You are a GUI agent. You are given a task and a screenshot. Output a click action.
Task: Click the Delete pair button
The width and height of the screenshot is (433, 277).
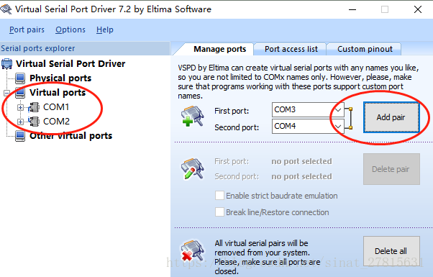coord(391,169)
